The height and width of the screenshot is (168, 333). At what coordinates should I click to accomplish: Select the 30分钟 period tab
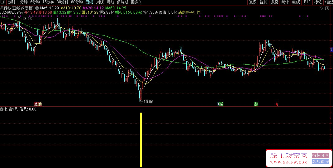tap(63, 2)
